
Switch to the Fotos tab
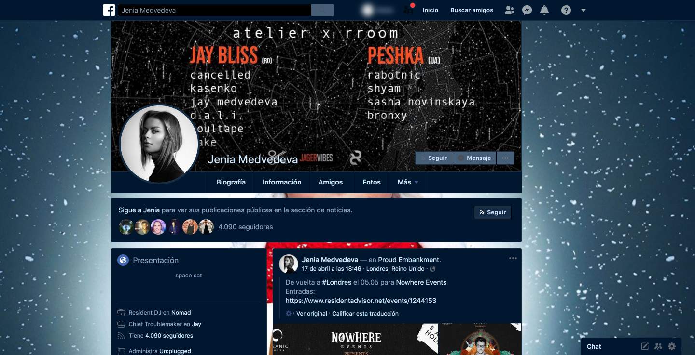coord(372,182)
